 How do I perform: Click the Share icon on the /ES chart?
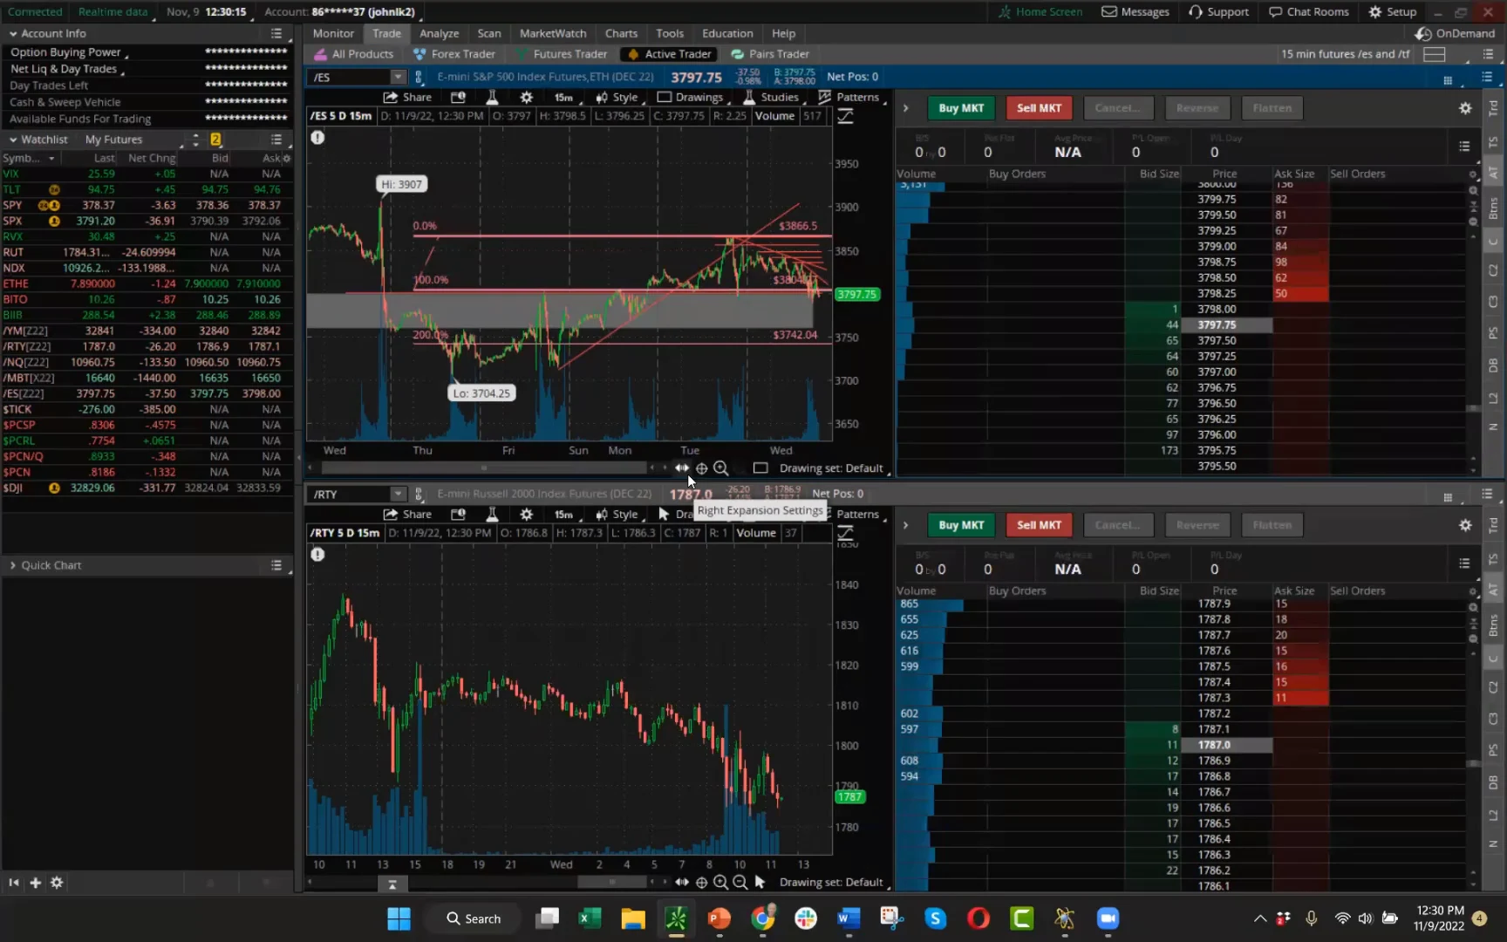click(407, 97)
